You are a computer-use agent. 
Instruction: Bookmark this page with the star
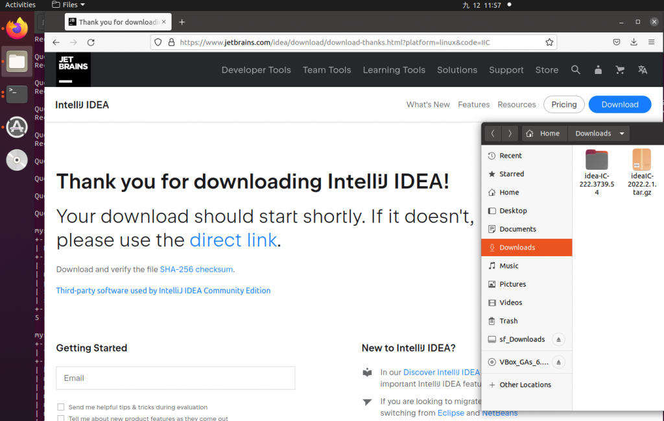tap(549, 42)
